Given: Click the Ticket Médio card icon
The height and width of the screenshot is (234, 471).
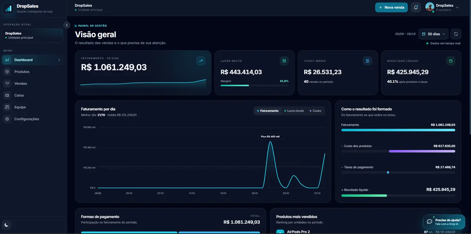Looking at the screenshot, I should pyautogui.click(x=367, y=61).
